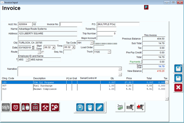
Task: Expand the Start Time dropdown
Action: pos(54,47)
